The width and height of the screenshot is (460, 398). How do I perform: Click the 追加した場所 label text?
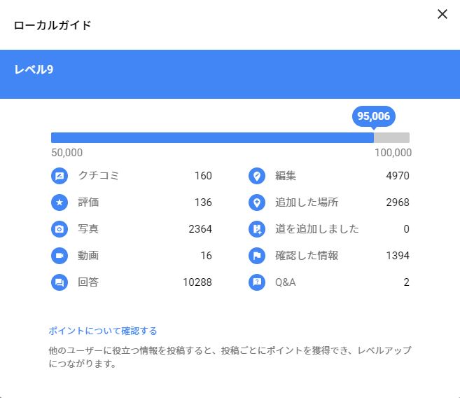[307, 203]
